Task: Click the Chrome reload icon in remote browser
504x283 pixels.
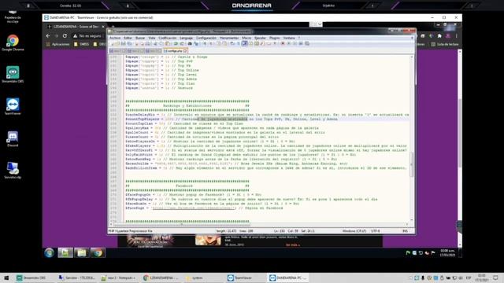Action: point(65,36)
